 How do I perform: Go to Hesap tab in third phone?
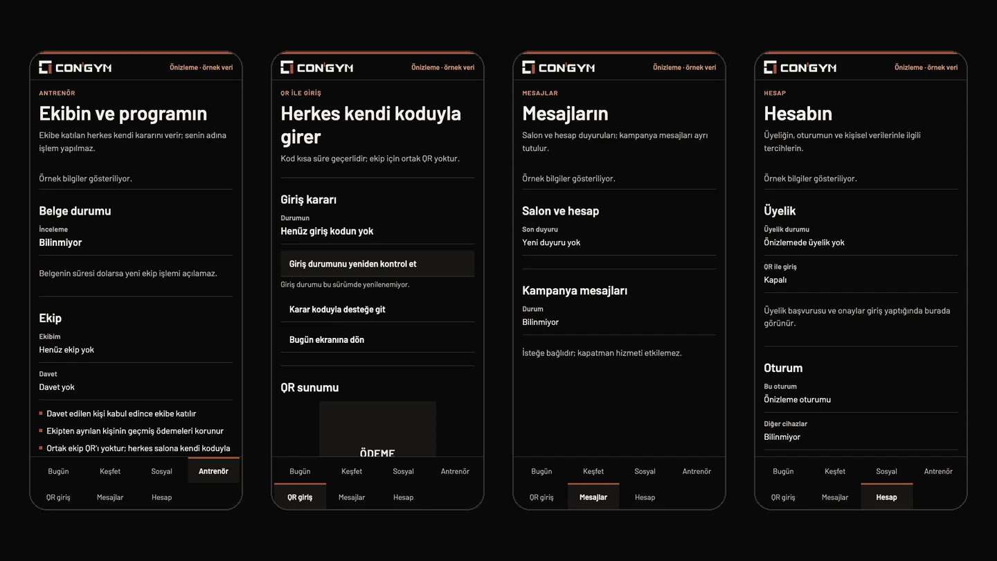pyautogui.click(x=645, y=497)
